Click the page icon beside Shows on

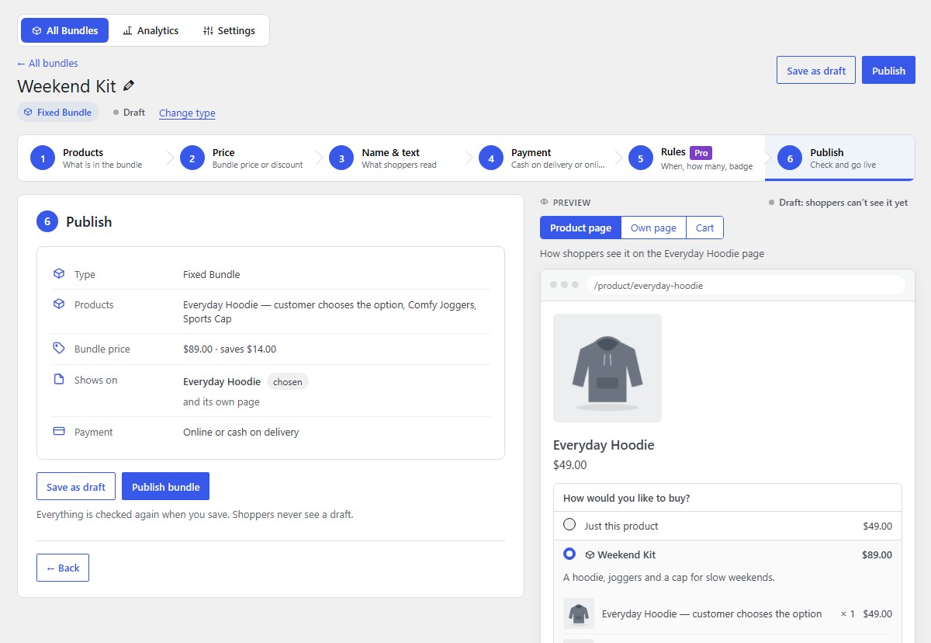point(59,380)
